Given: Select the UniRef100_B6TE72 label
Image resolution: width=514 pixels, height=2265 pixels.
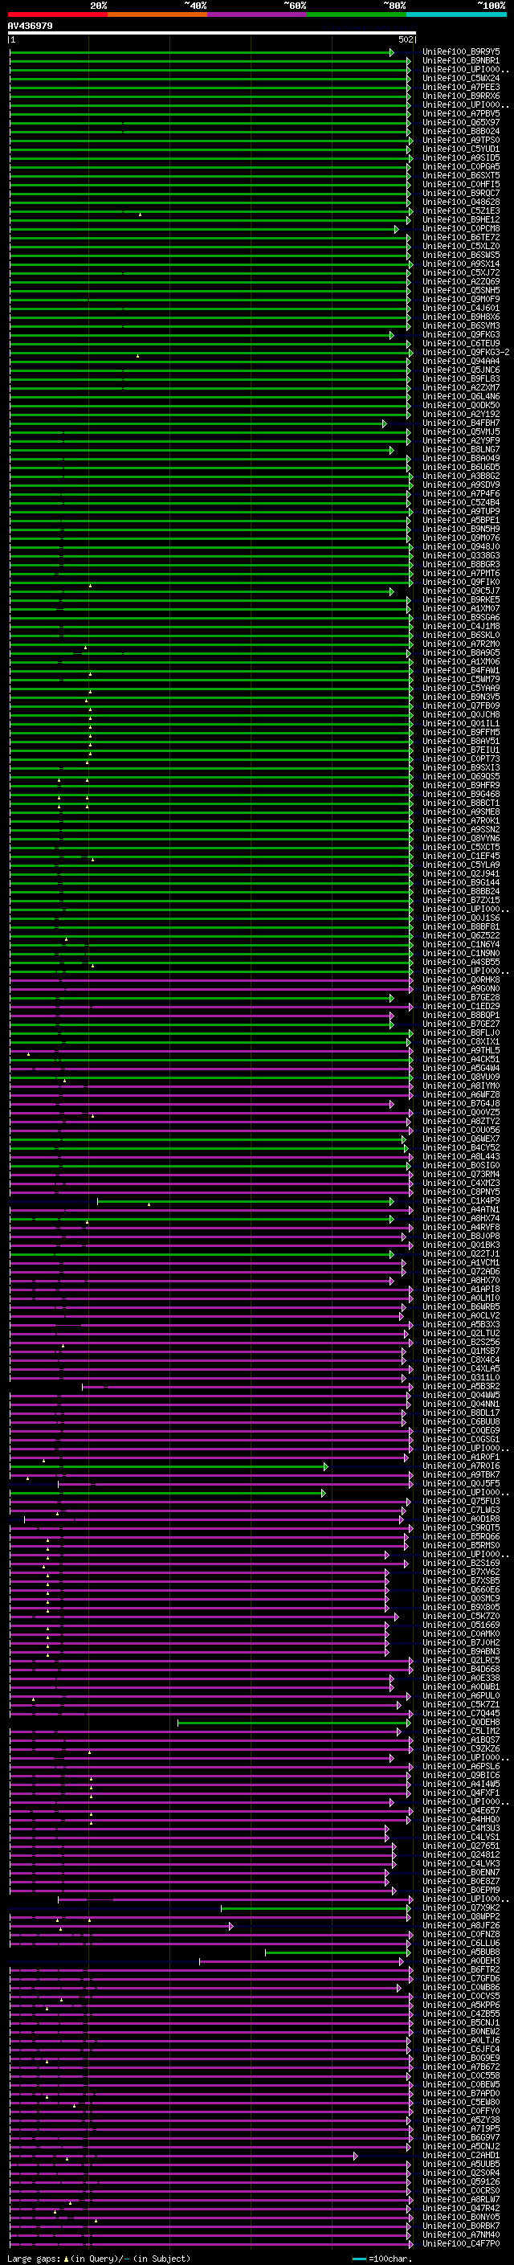Looking at the screenshot, I should point(461,237).
